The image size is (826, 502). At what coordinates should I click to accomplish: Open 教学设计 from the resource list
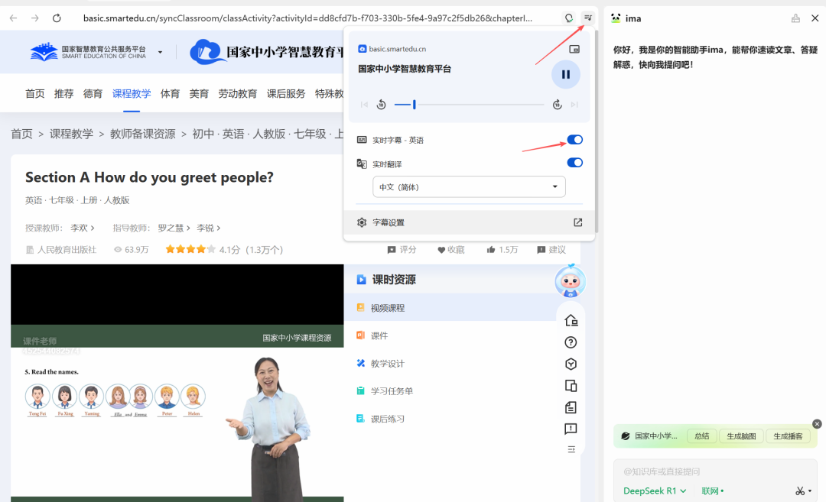click(390, 363)
